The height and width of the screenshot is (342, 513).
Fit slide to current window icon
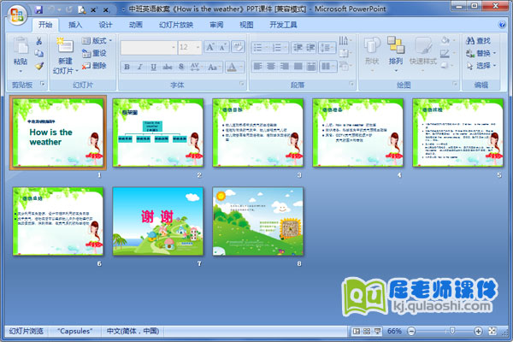[492, 331]
